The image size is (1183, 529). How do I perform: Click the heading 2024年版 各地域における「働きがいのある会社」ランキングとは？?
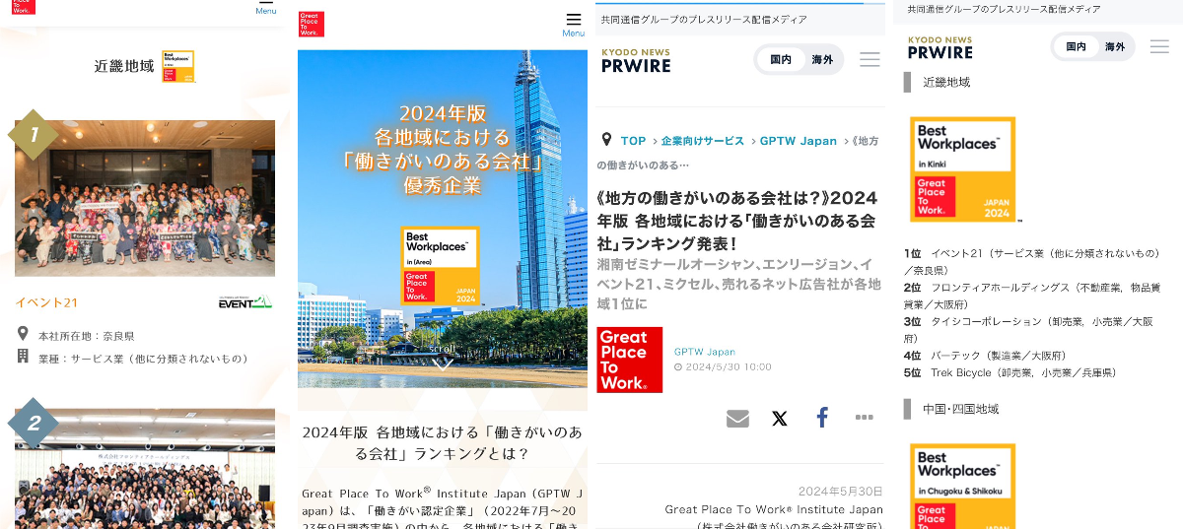click(443, 443)
